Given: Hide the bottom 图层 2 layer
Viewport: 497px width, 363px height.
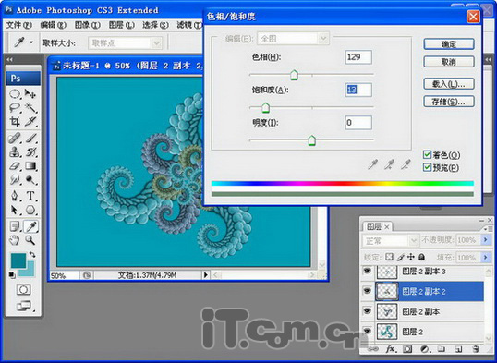Looking at the screenshot, I should pos(368,332).
